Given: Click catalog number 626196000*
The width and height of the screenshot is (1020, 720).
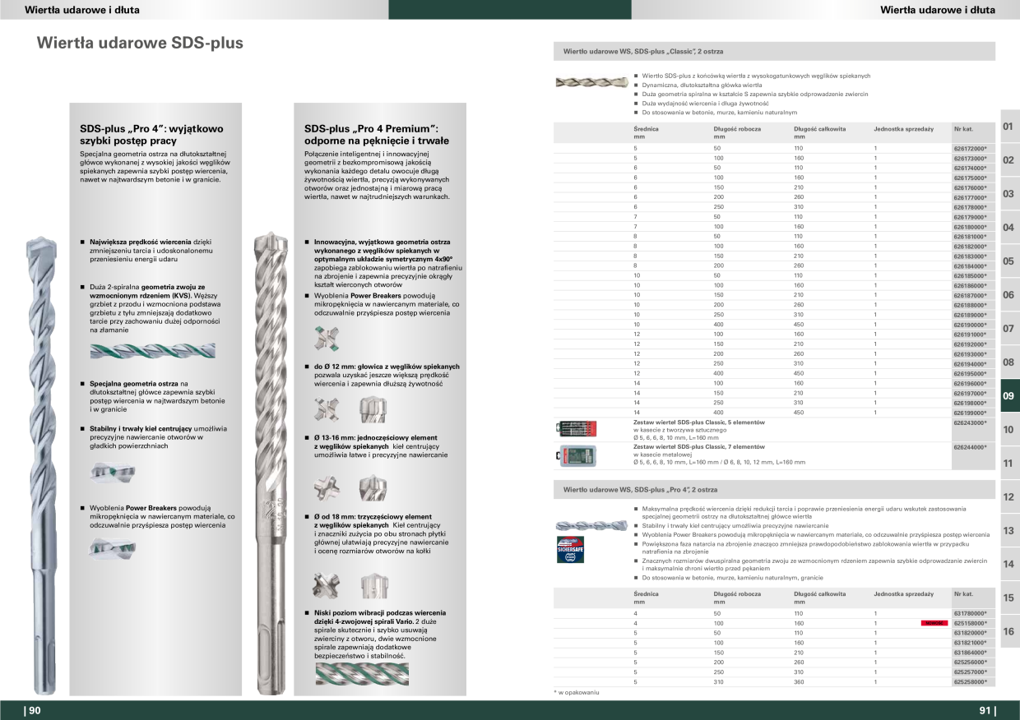Looking at the screenshot, I should tap(970, 383).
